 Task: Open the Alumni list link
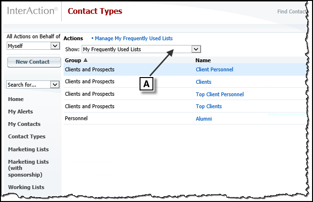204,119
